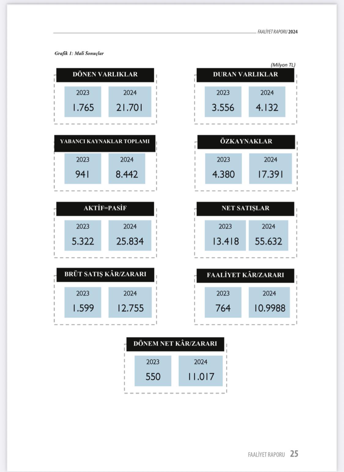The image size is (344, 472).
Task: Click the DURAN VARLIKLAR black header
Action: (x=245, y=74)
